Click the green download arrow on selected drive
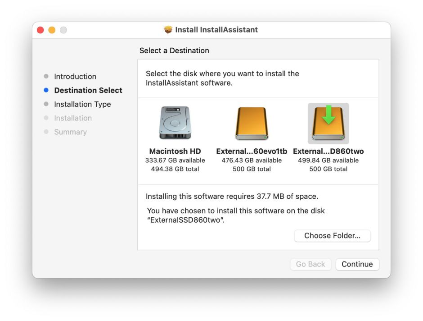Viewport: 423px width, 321px height. click(x=328, y=115)
